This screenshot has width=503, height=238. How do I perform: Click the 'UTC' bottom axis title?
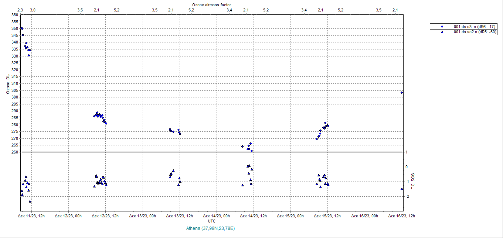coord(212,221)
